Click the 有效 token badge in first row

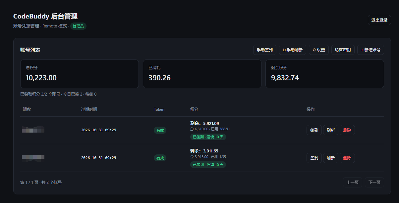pos(160,130)
